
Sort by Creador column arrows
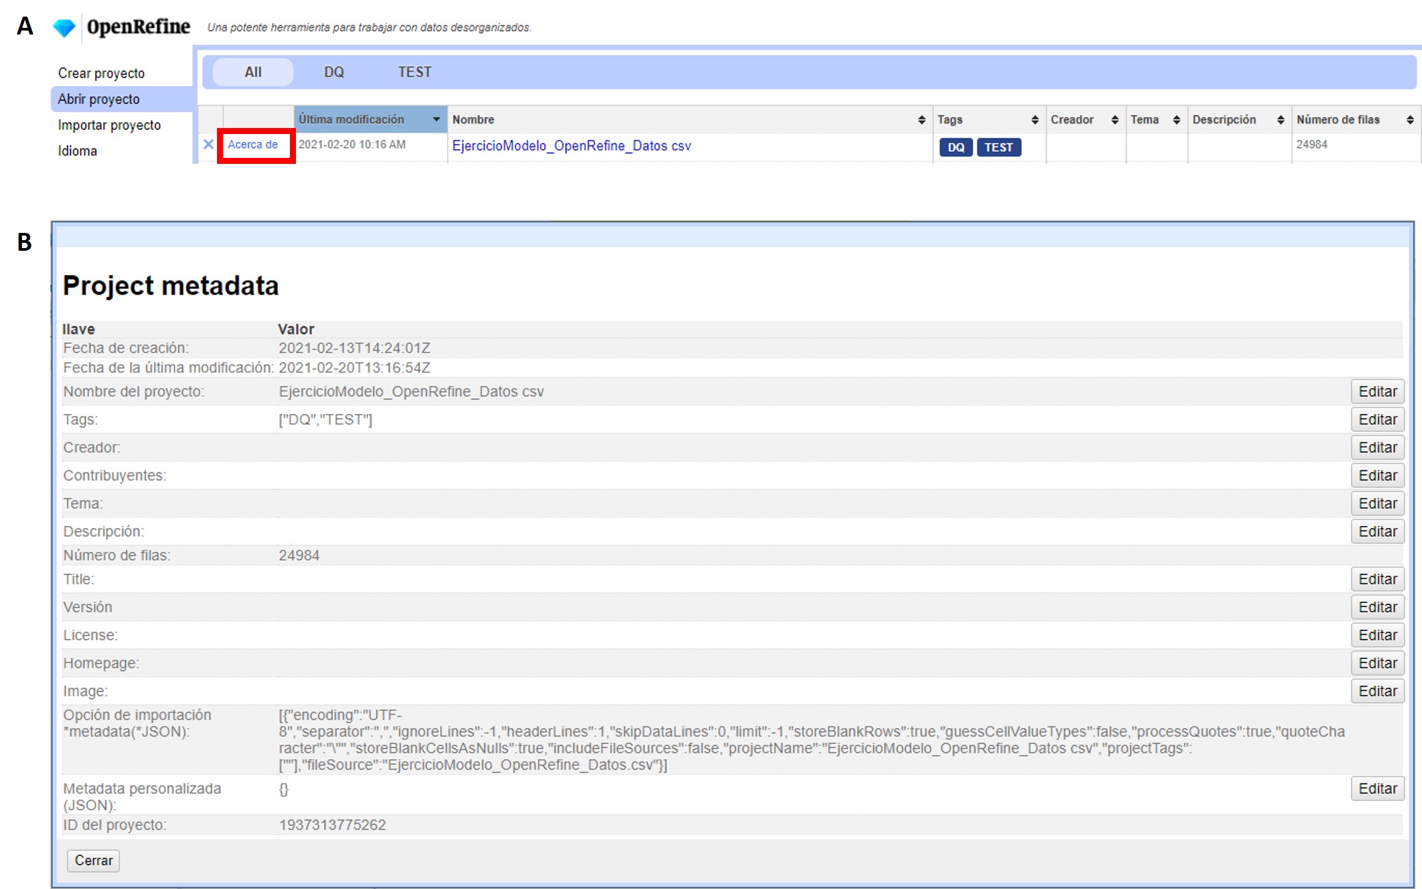1115,119
